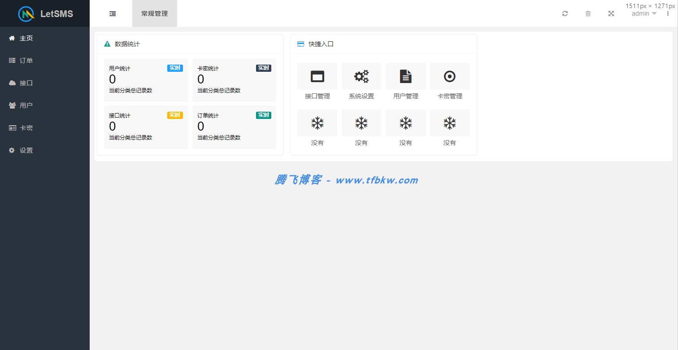Screen dimensions: 678x350
Task: Click 实时 badge on 接口统计
Action: (x=175, y=115)
